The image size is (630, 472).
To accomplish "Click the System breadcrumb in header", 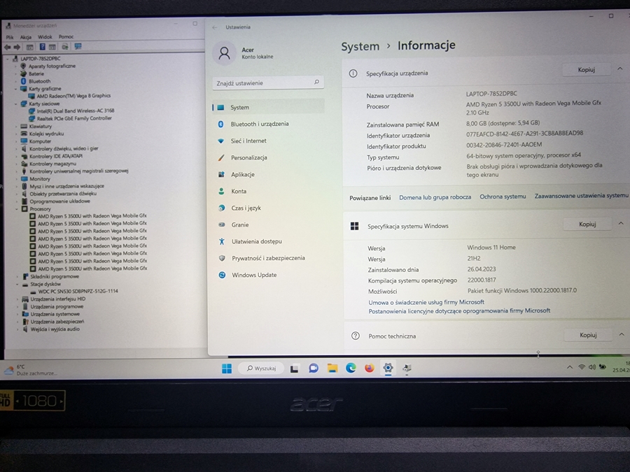I will coord(360,47).
